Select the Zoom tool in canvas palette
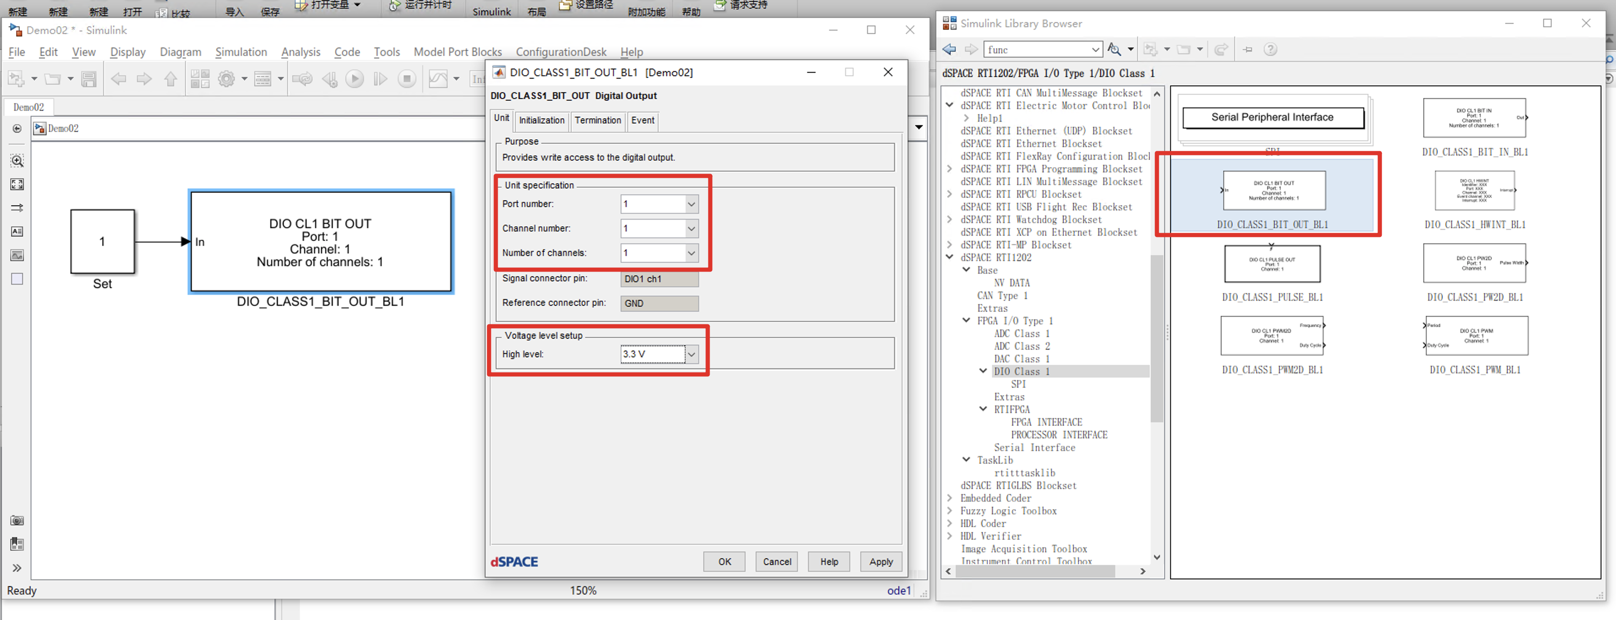The width and height of the screenshot is (1616, 620). 17,160
